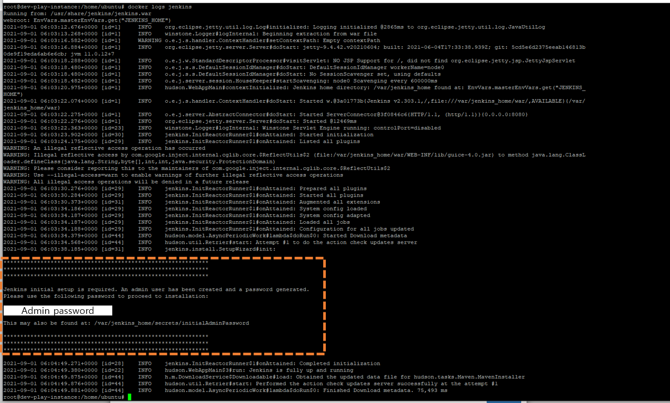Click the "webroot: EnvVars.masterEnvVars.get" line

click(x=87, y=20)
